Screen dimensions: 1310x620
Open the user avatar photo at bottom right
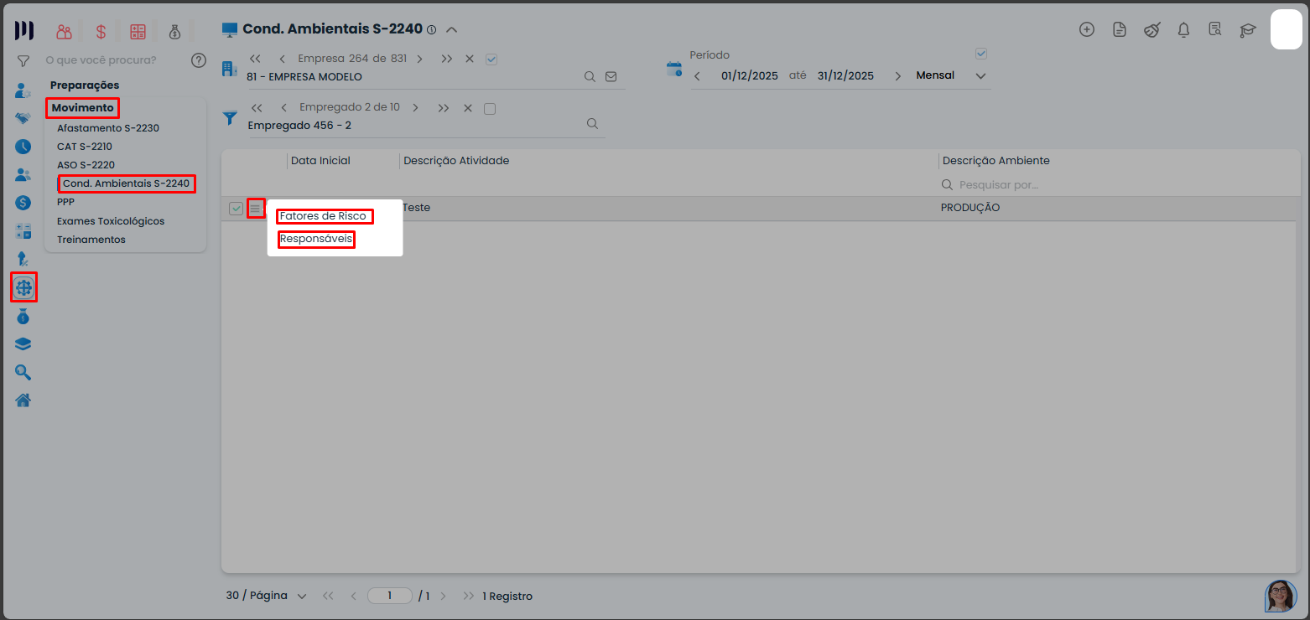tap(1281, 596)
